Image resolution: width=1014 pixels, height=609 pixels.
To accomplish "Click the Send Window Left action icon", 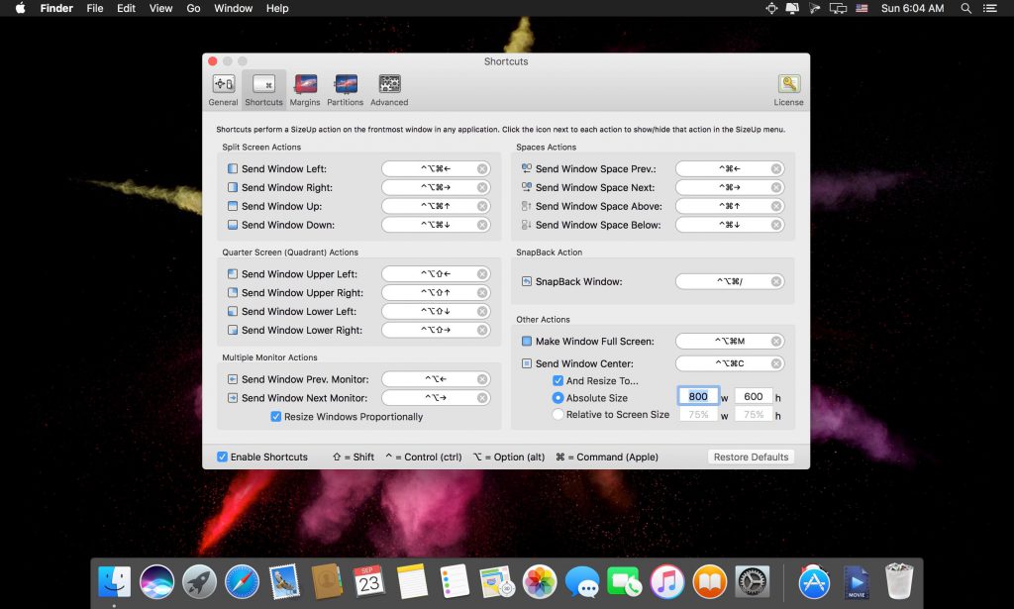I will pyautogui.click(x=233, y=169).
